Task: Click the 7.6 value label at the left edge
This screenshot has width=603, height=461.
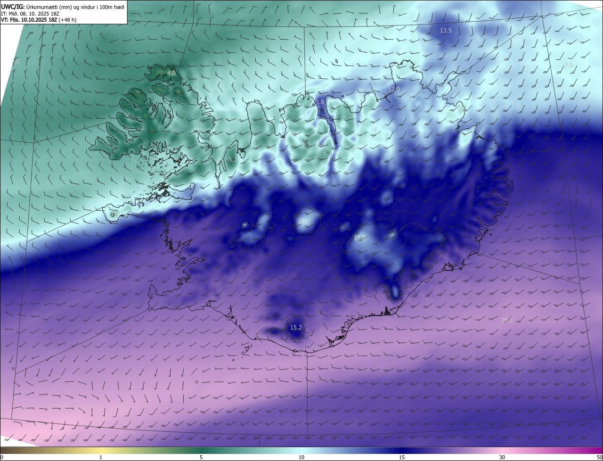Action: pyautogui.click(x=15, y=62)
